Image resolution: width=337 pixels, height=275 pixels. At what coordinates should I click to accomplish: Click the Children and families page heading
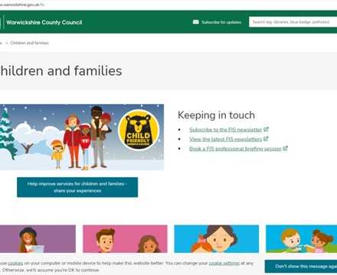coord(61,71)
